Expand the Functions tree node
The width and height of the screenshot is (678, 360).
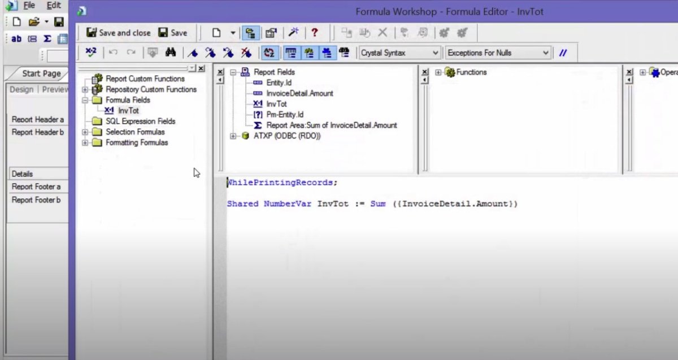click(x=438, y=72)
